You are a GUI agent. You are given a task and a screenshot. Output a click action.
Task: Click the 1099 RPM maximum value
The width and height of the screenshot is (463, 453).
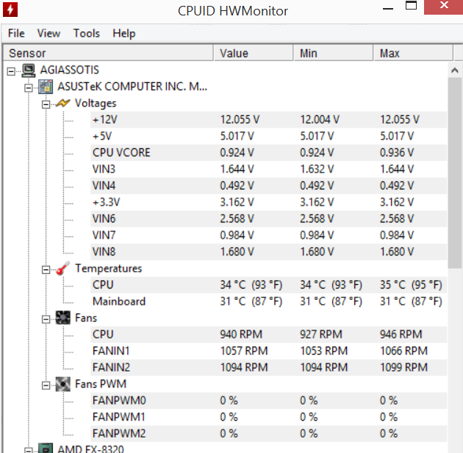tap(403, 367)
